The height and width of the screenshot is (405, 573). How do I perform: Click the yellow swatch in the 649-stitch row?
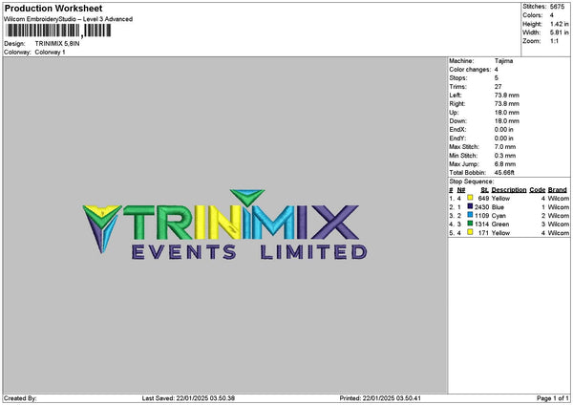(470, 198)
